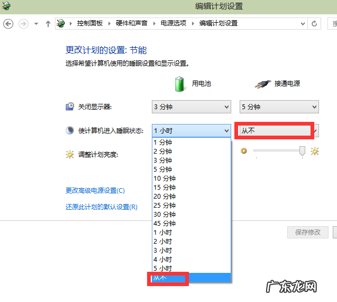Click the dim brightness icon left of slider

pyautogui.click(x=244, y=151)
